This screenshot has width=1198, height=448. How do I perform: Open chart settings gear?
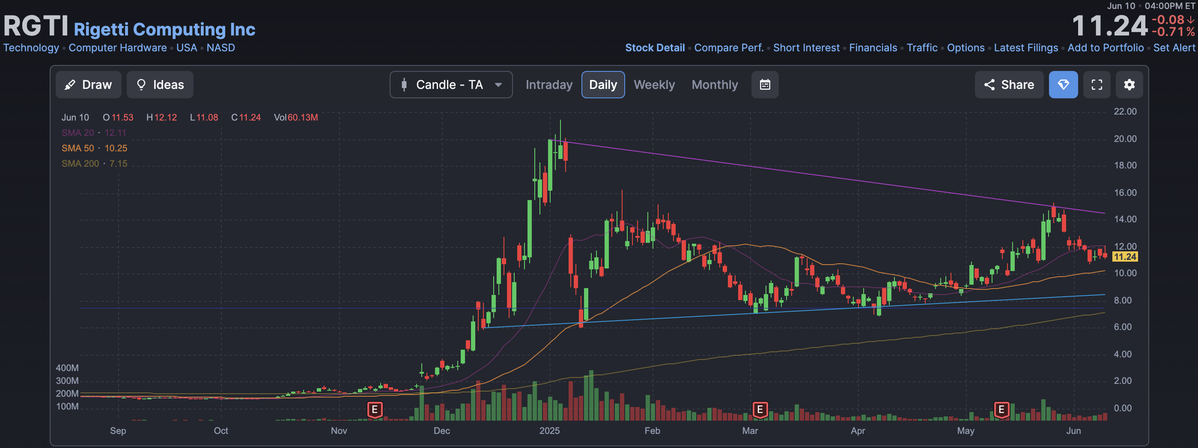pyautogui.click(x=1129, y=85)
